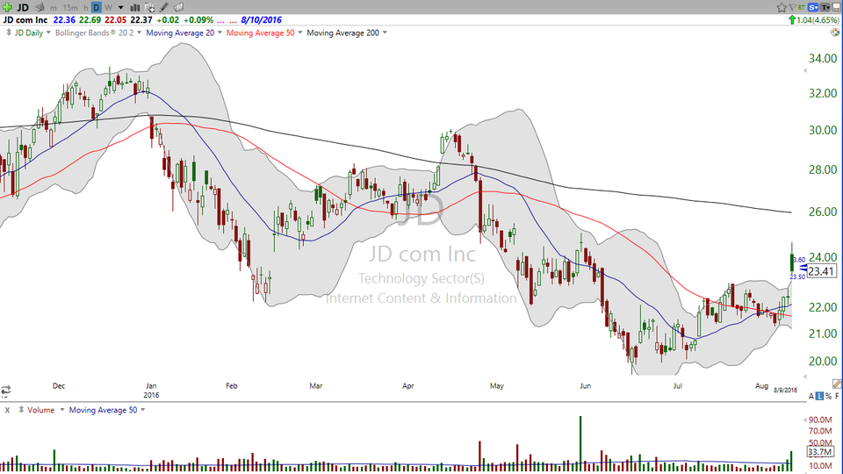Click the green up arrow price change icon
843x474 pixels.
point(792,20)
